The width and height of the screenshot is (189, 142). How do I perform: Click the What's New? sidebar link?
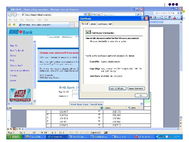click(16, 65)
